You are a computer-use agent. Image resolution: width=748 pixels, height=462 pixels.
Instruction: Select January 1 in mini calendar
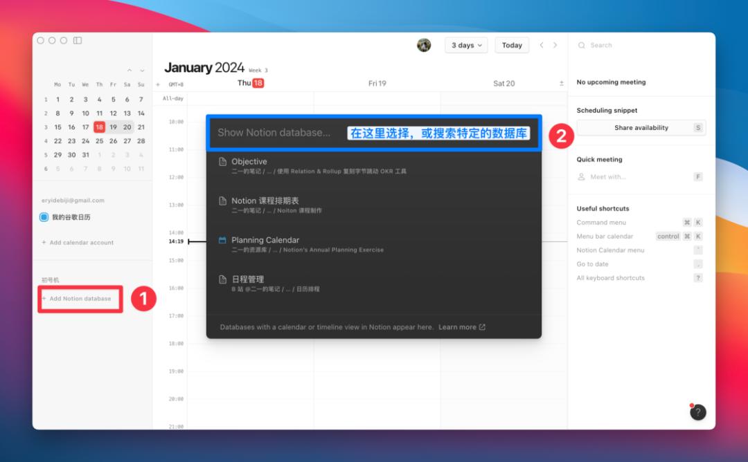pos(57,100)
